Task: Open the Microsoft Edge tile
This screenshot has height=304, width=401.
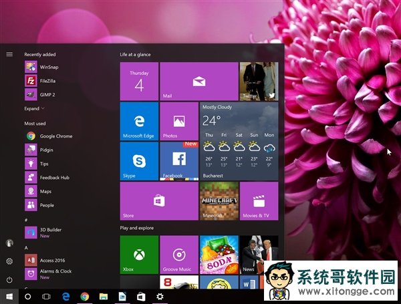Action: 139,121
